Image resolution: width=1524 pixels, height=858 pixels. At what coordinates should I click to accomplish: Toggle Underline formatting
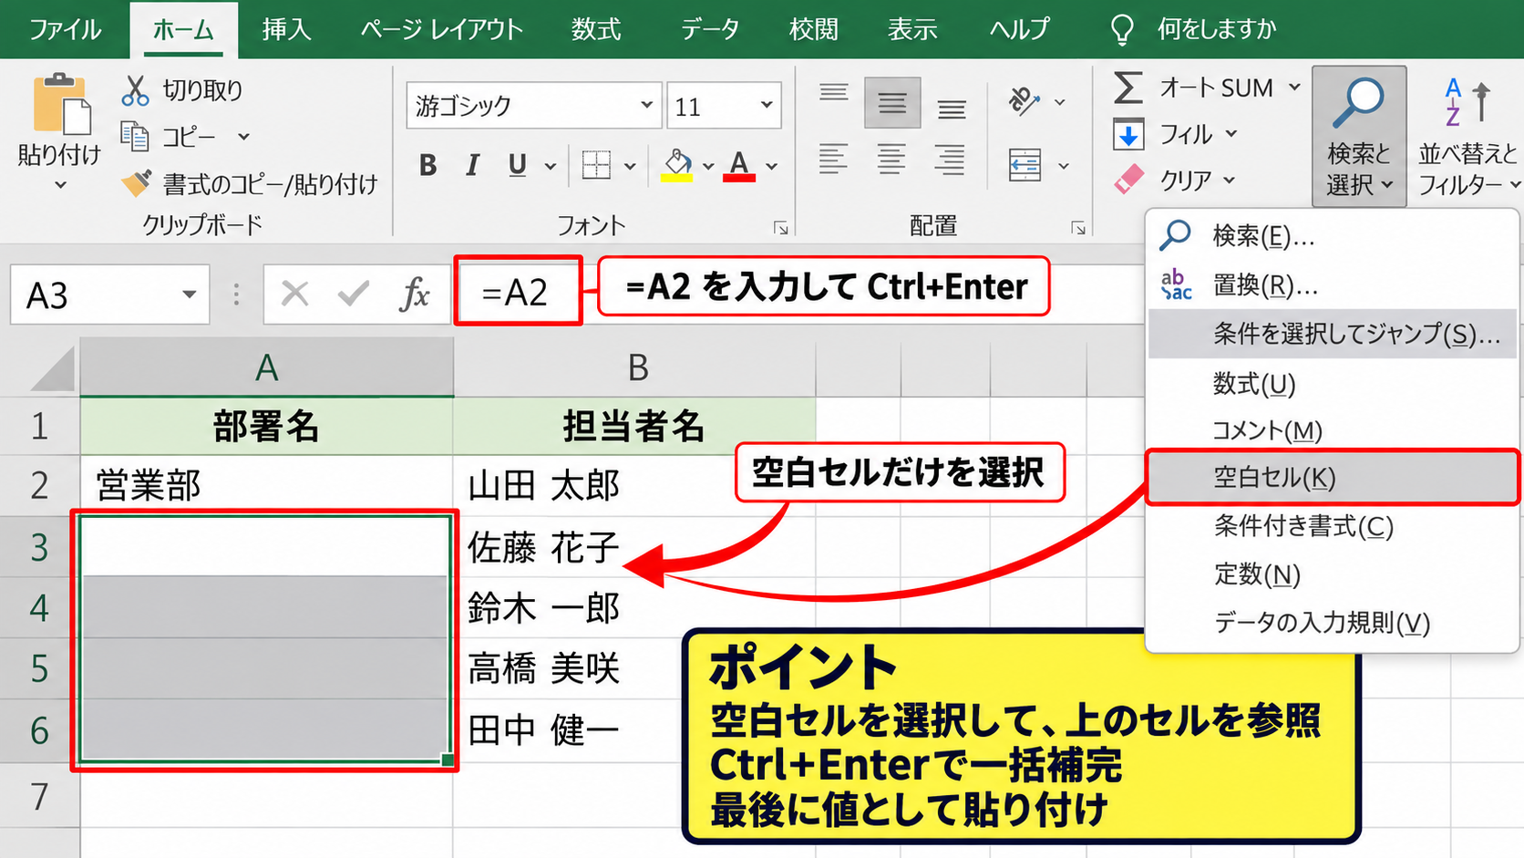(x=517, y=165)
